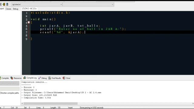Click the blue book toolbar icon
194x109 pixels.
[x=7, y=5]
